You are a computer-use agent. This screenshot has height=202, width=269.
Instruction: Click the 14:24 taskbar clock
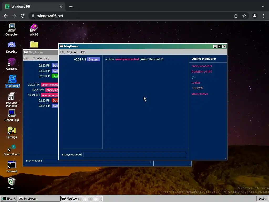tap(262, 199)
